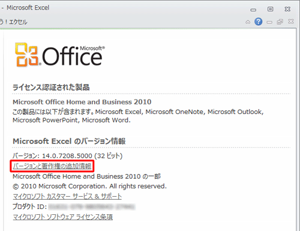Minimize the workbook window inside Excel
The height and width of the screenshot is (231, 300).
[269, 22]
